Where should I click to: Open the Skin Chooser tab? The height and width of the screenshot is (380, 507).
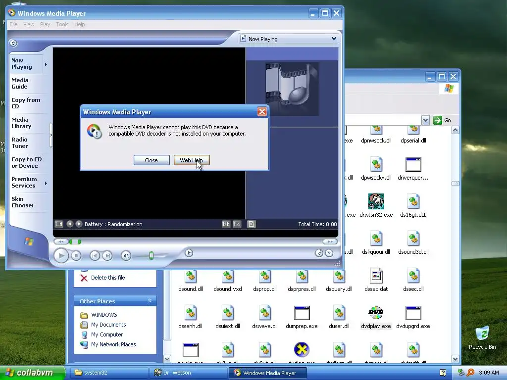[26, 202]
